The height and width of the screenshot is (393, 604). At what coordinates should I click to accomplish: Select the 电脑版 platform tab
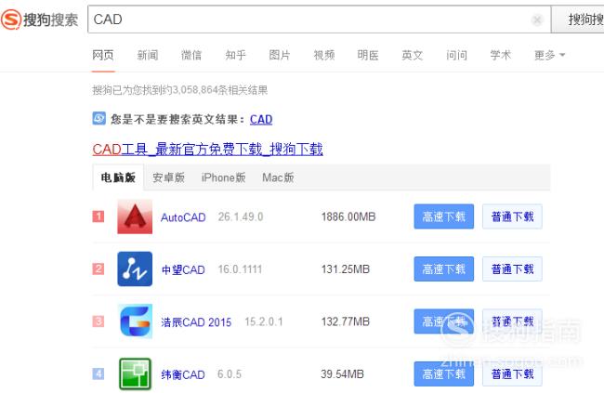pos(118,177)
